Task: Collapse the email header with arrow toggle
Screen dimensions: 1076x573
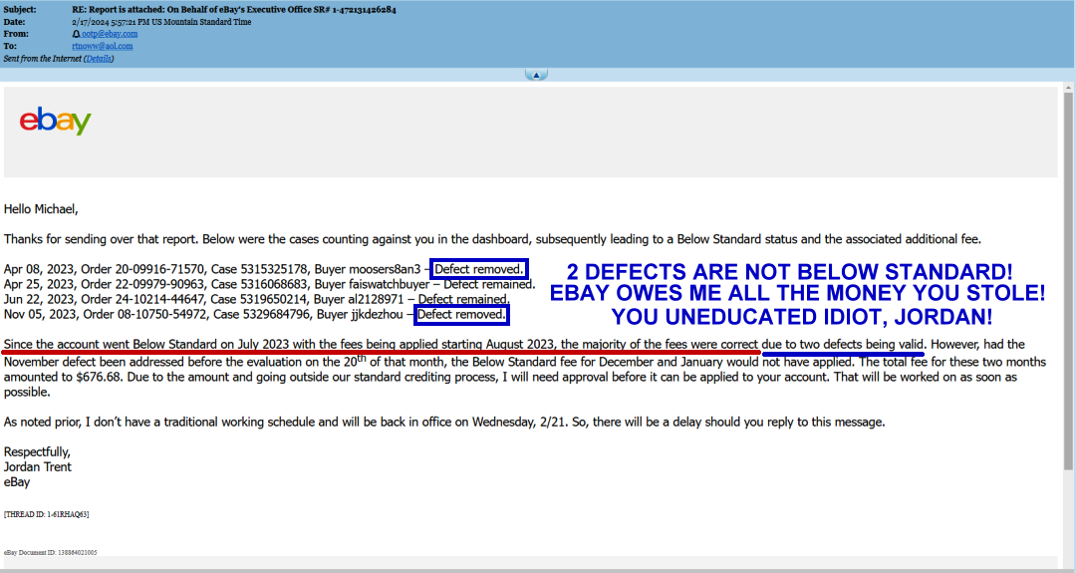Action: pos(536,74)
